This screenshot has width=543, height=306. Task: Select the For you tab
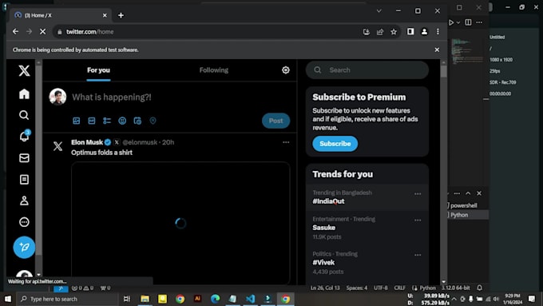[x=98, y=70]
